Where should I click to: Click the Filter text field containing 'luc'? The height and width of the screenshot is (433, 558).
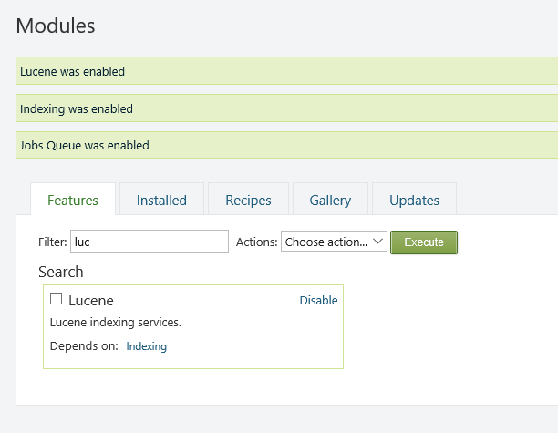(x=150, y=242)
